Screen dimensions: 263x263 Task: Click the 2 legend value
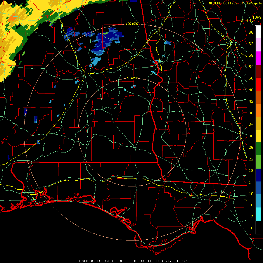[252, 217]
